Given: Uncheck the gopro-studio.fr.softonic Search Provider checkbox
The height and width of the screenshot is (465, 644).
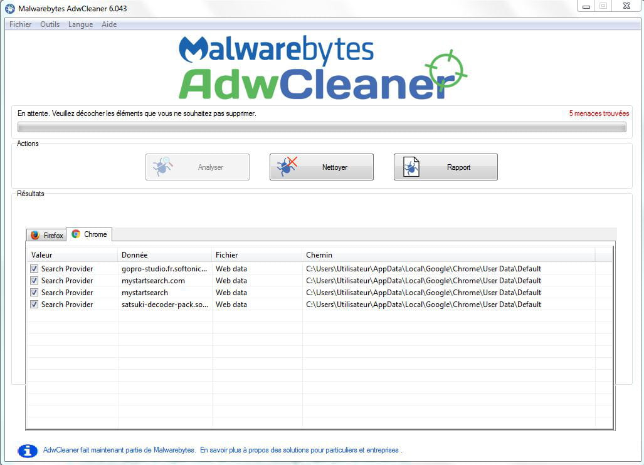Looking at the screenshot, I should [x=34, y=269].
